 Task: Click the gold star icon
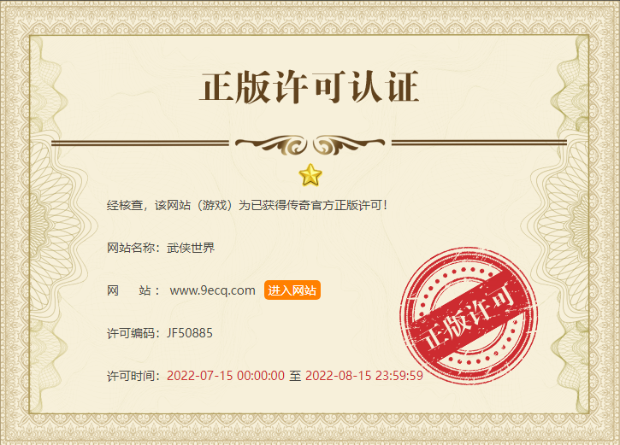[310, 175]
